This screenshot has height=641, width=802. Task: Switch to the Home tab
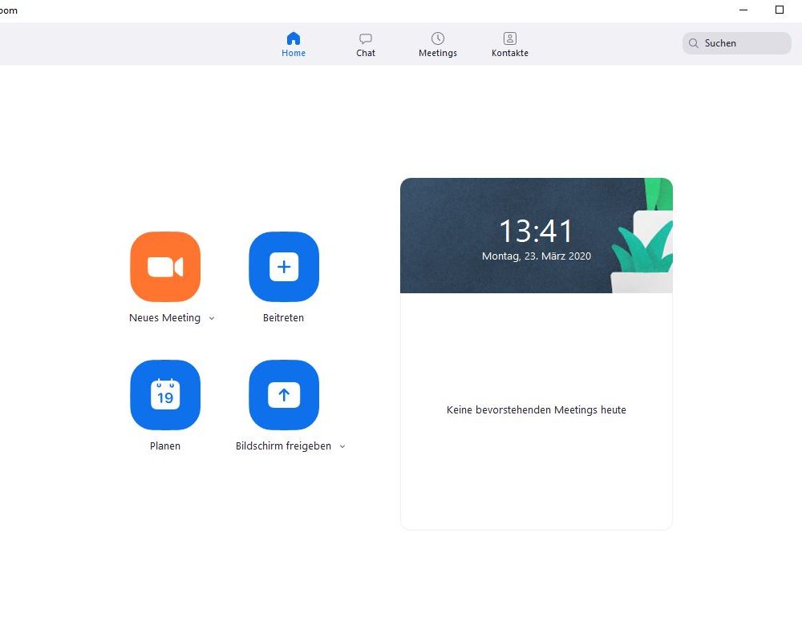tap(294, 45)
